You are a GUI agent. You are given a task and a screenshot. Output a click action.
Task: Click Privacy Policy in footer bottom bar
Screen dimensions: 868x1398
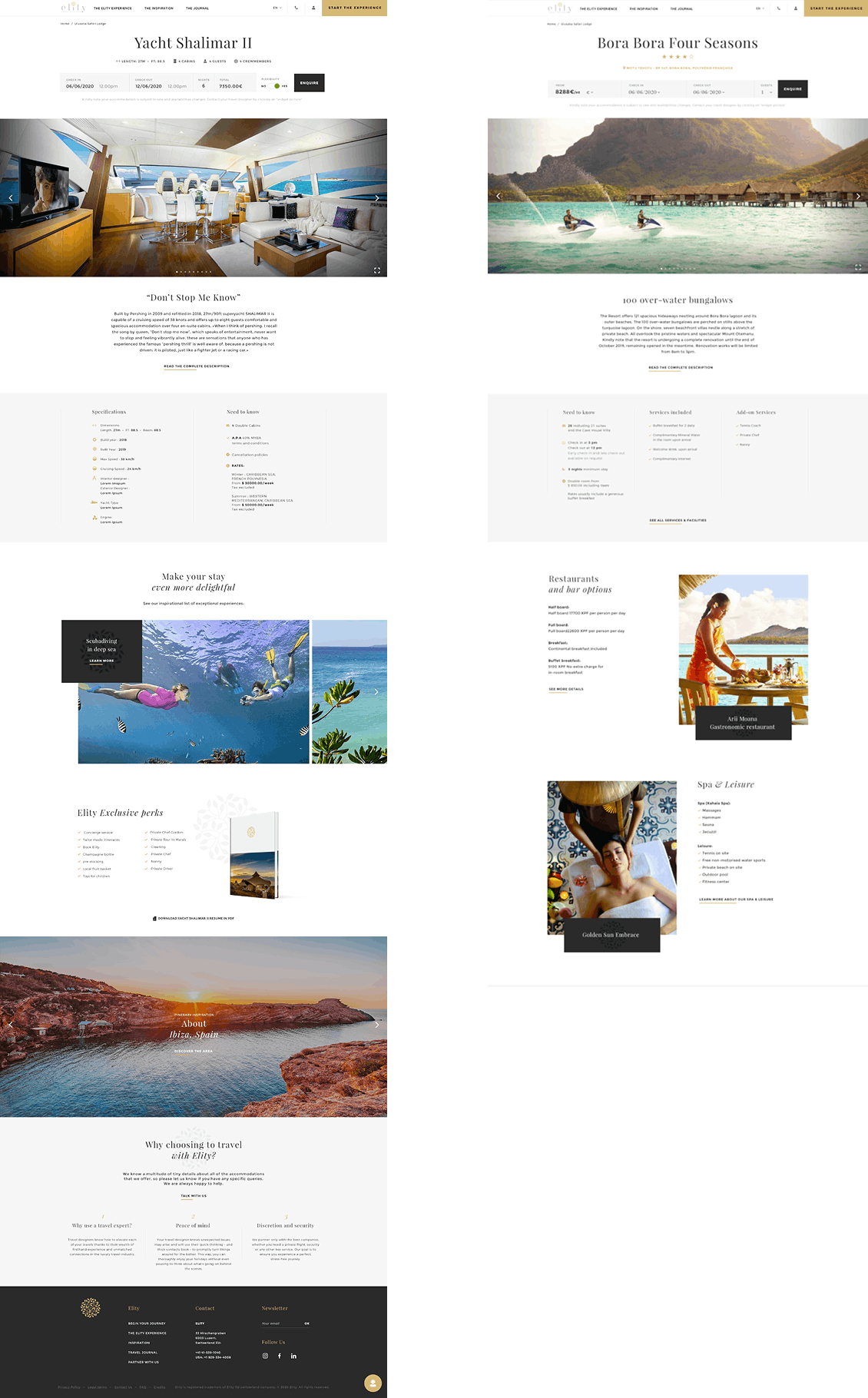coord(69,1387)
